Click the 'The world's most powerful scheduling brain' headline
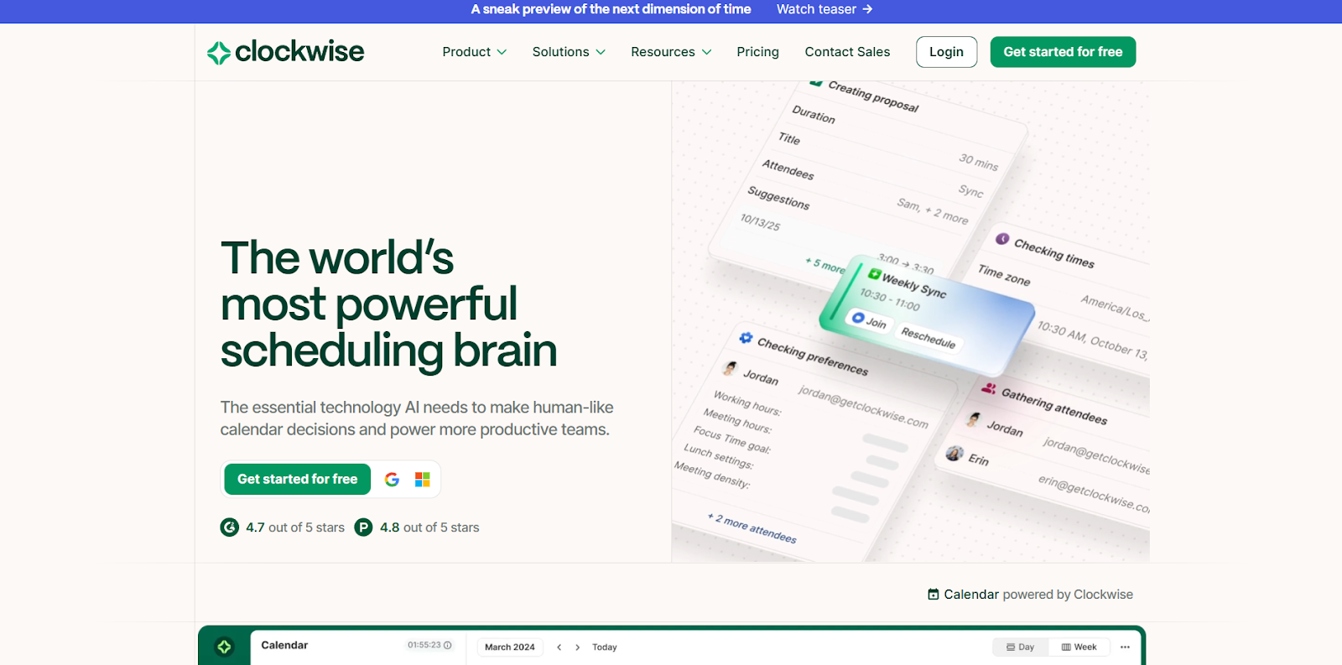The image size is (1342, 665). coord(388,304)
